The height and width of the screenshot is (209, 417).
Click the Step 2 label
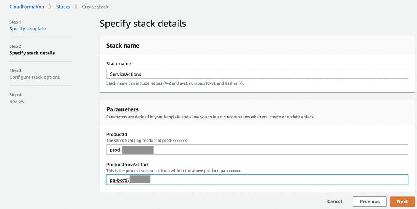[15, 46]
